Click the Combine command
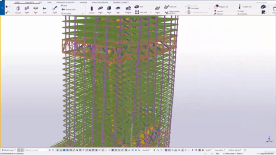 pos(242,14)
